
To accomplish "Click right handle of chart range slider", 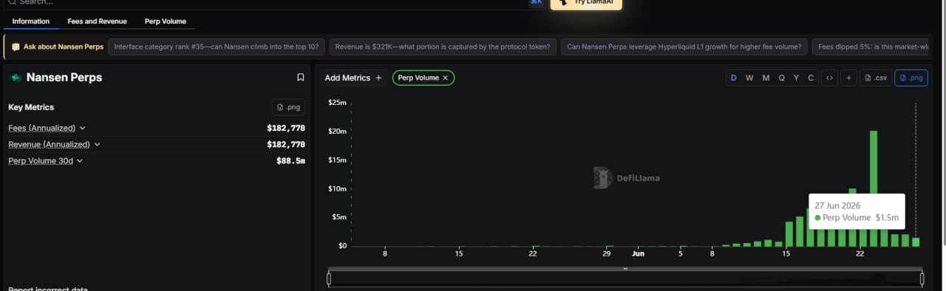I will (x=922, y=278).
